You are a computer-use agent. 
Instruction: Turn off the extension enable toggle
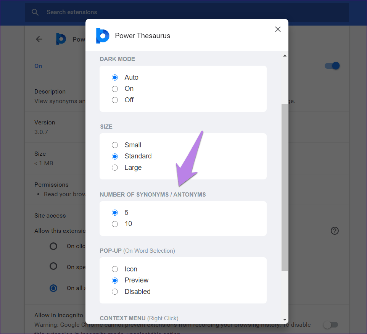(x=332, y=66)
